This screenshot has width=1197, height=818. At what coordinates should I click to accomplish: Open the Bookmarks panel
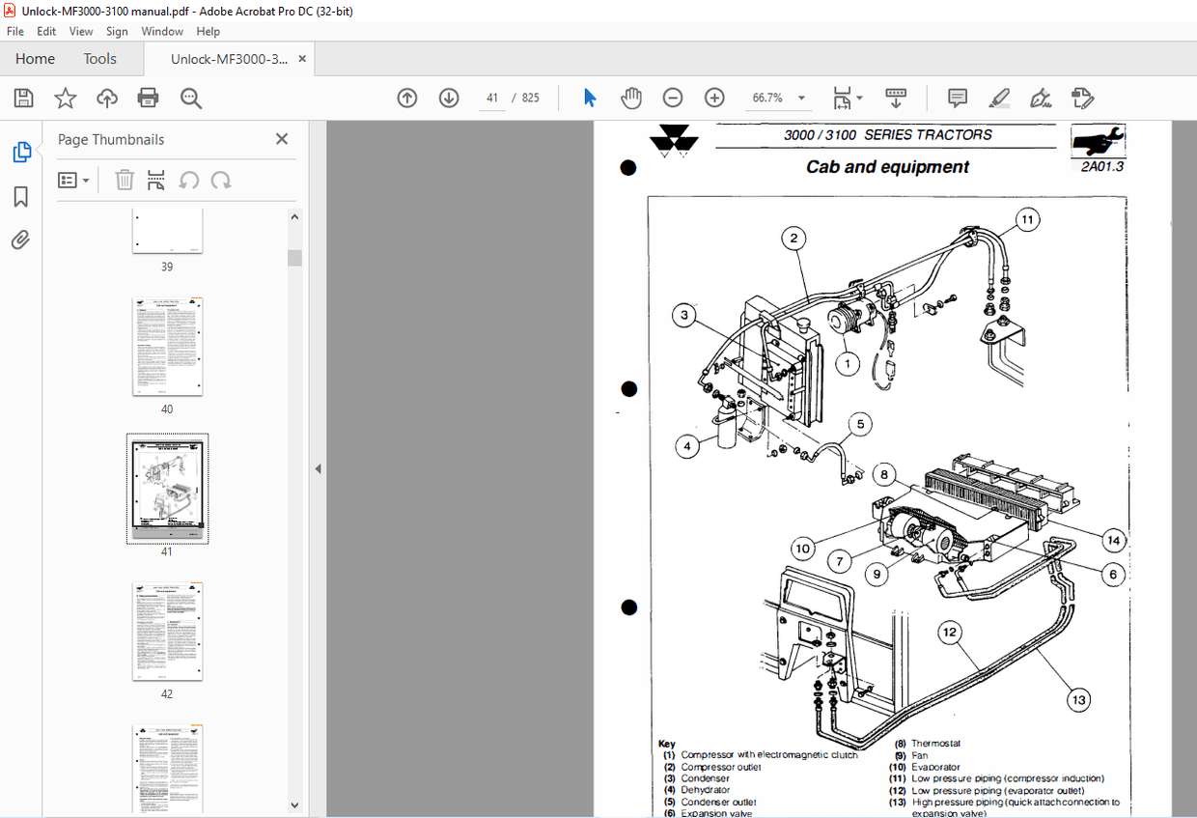(20, 197)
